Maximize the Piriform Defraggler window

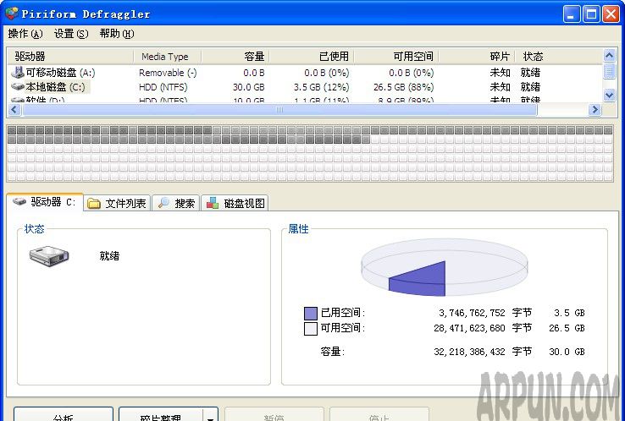coord(591,14)
